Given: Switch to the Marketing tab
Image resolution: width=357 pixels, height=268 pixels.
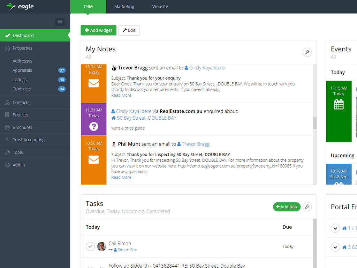Looking at the screenshot, I should pos(124,7).
